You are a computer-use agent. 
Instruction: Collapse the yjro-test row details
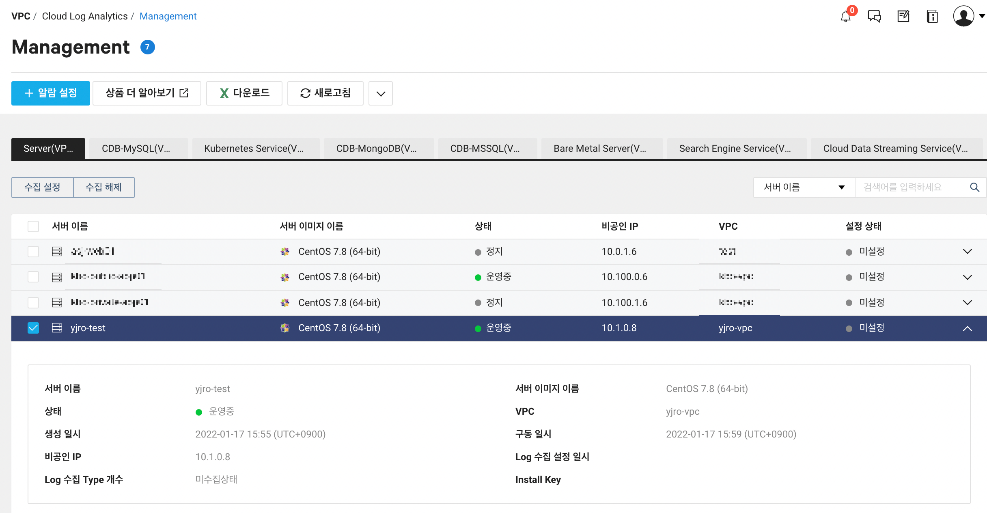click(x=967, y=328)
